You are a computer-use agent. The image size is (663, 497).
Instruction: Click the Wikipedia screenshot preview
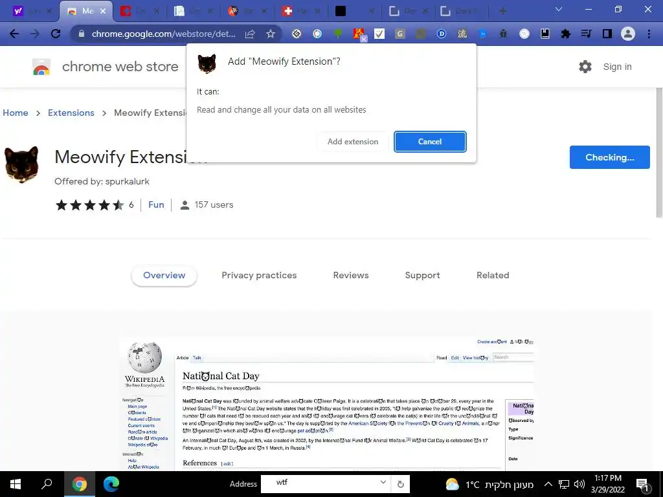click(x=327, y=404)
